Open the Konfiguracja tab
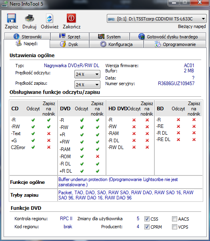 pos(116,44)
